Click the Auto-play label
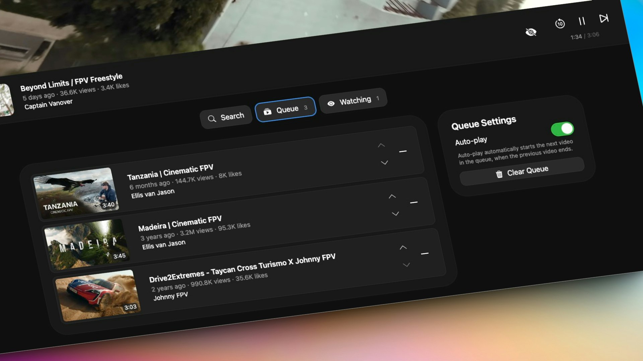Screen dimensions: 643x361 pos(471,141)
